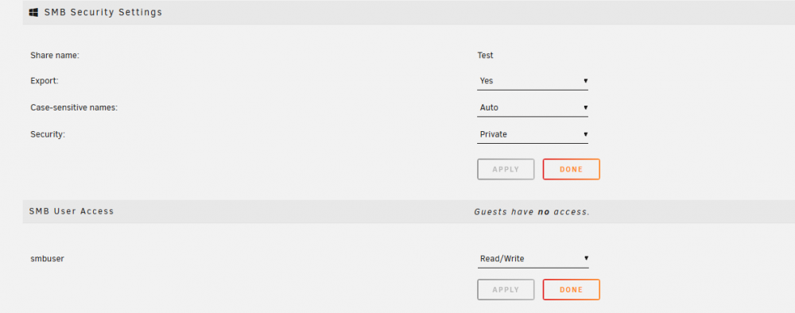
Task: Click the Case-sensitive names label
Action: [74, 107]
